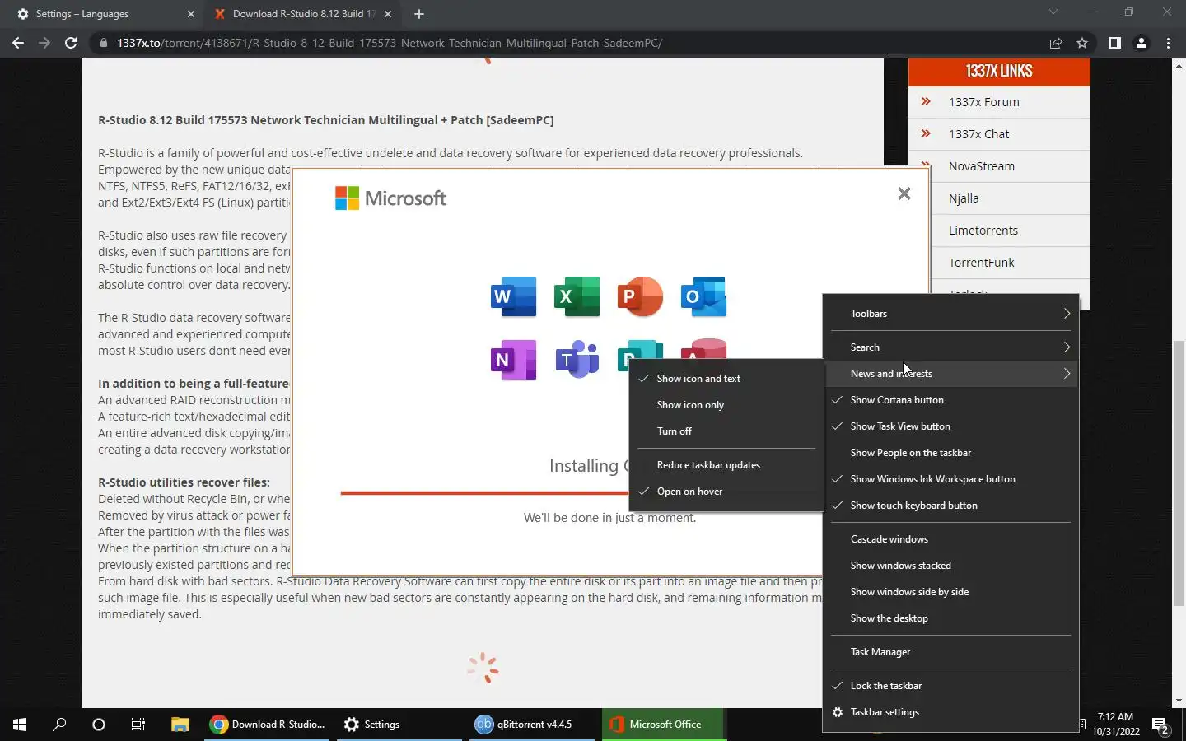1186x741 pixels.
Task: Enable Show People on the taskbar
Action: (x=950, y=453)
